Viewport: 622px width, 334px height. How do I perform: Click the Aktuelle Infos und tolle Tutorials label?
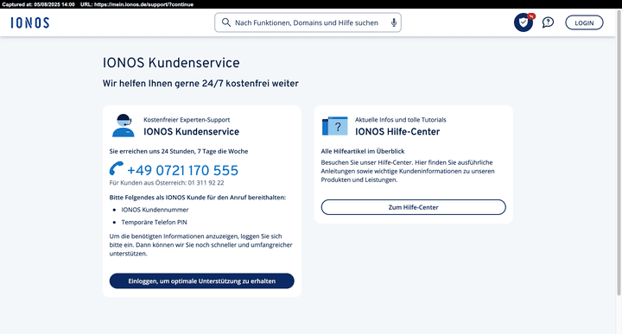(x=401, y=120)
